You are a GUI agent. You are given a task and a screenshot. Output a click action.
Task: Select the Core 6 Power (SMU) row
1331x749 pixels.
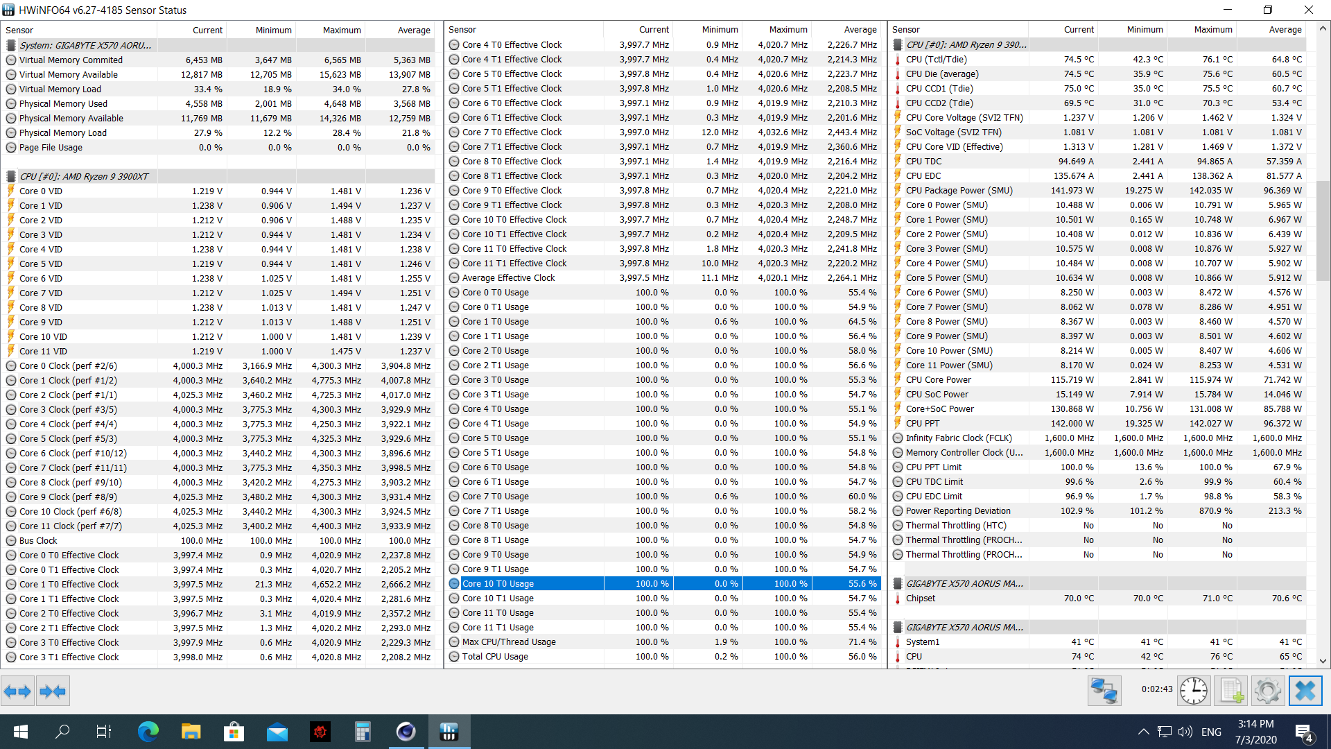1099,292
